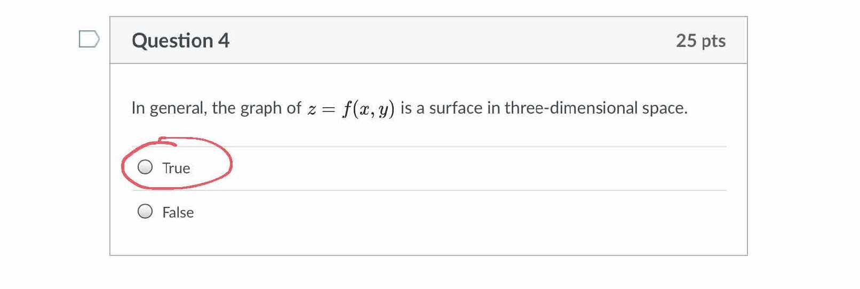Screen dimensions: 860x289
Task: Select the False radio button
Action: coord(145,212)
